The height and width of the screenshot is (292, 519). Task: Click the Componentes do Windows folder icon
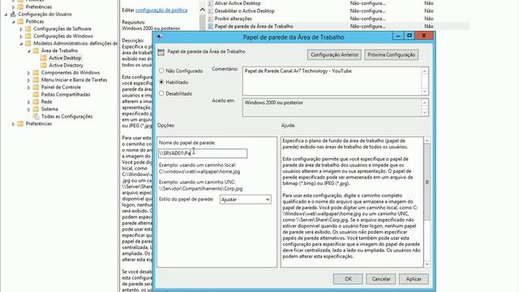tap(36, 72)
